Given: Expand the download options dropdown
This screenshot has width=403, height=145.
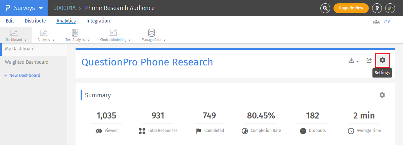Looking at the screenshot, I should (x=354, y=61).
